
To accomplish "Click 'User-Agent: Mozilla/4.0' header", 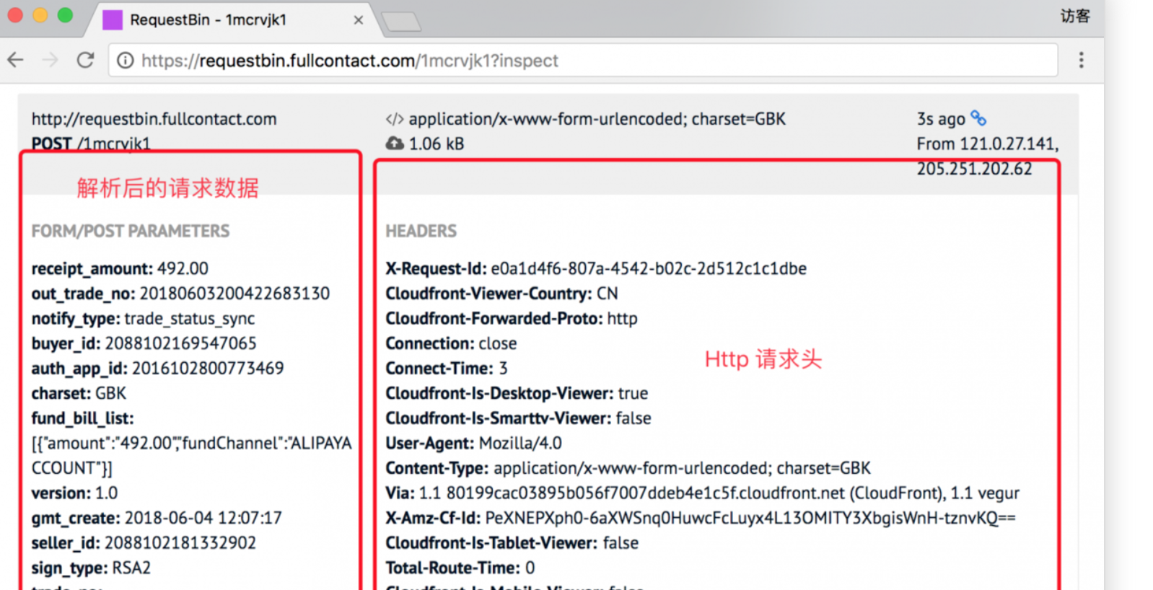I will 473,443.
